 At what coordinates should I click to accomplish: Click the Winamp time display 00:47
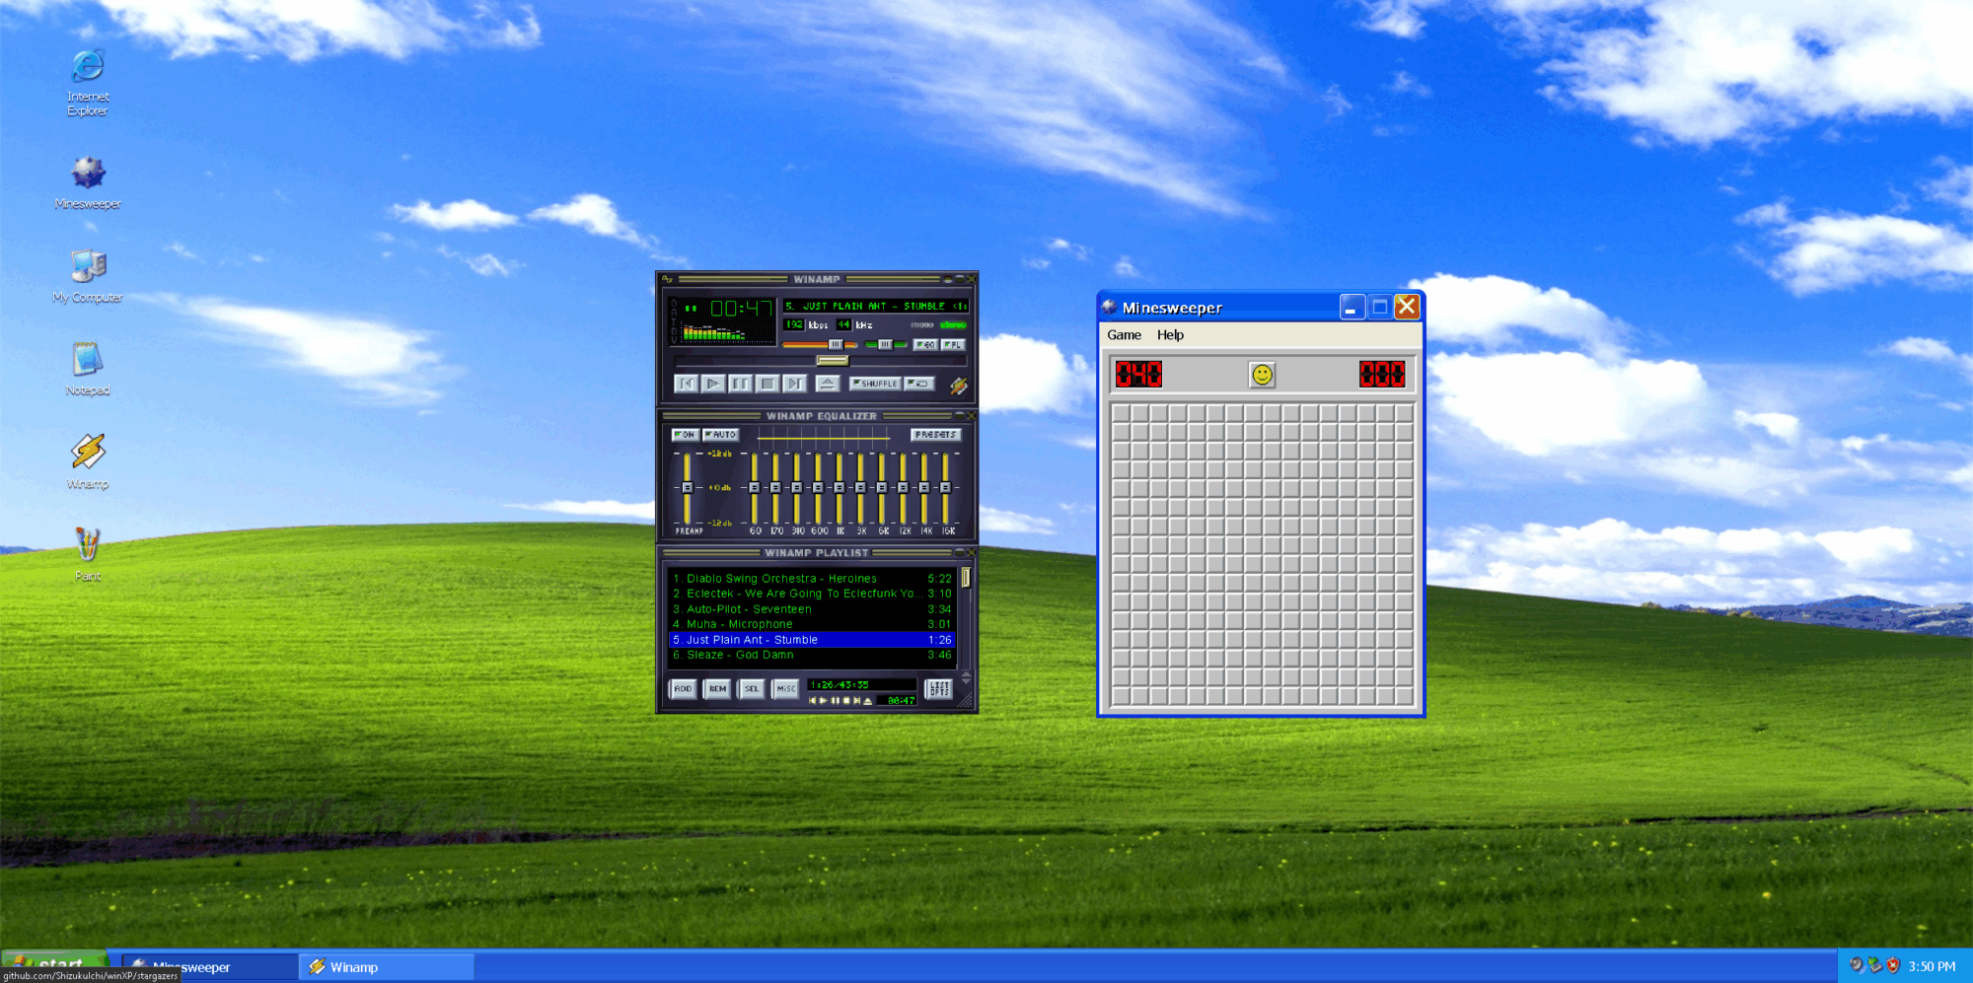(x=741, y=309)
